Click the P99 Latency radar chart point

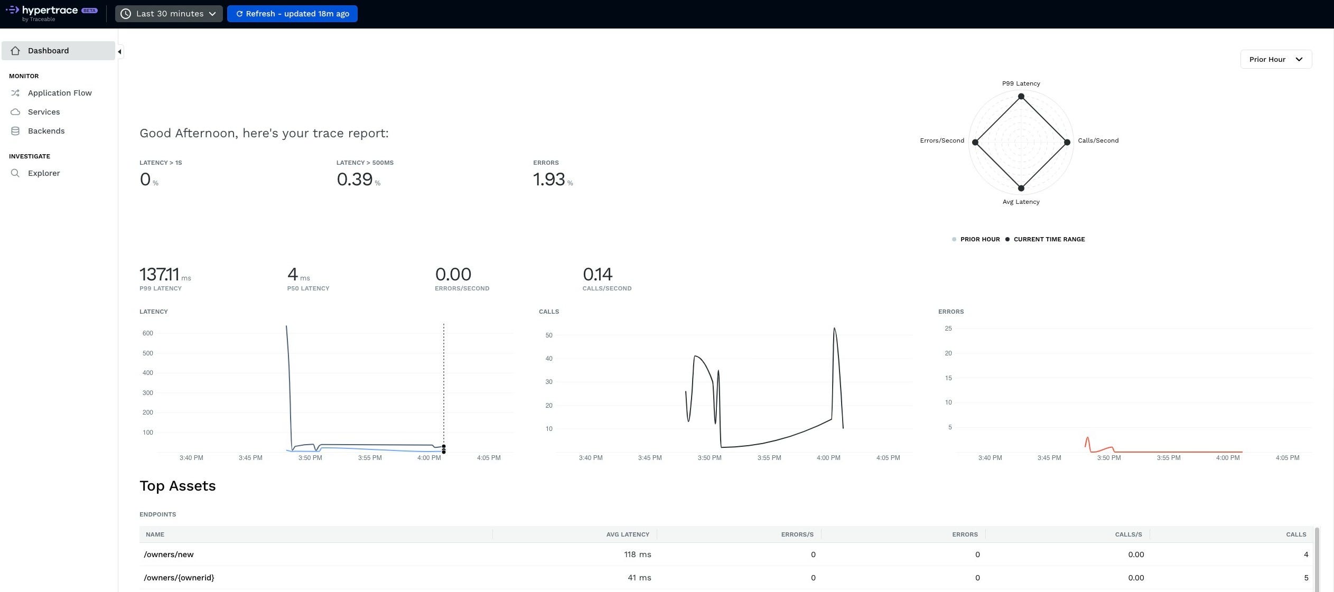point(1021,96)
